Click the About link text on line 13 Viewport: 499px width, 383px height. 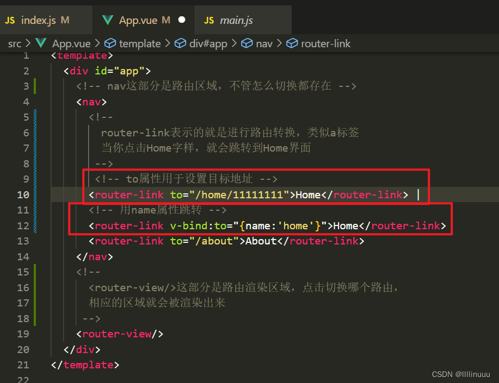point(261,241)
